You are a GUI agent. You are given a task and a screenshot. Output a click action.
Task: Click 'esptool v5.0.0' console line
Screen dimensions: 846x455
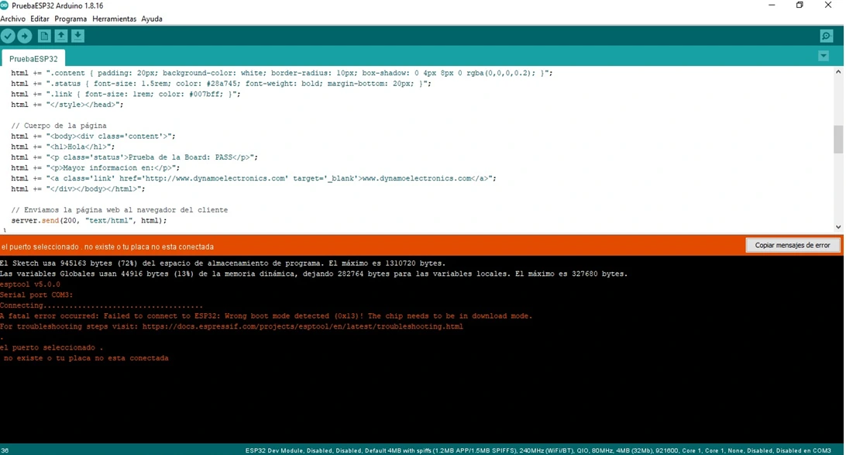coord(30,284)
